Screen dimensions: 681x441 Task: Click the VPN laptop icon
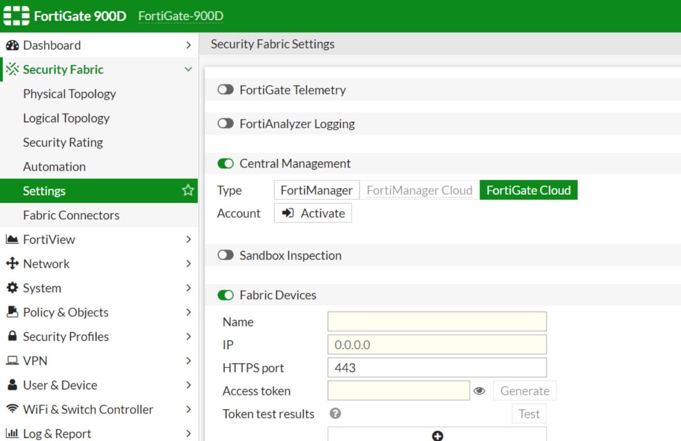click(x=12, y=361)
